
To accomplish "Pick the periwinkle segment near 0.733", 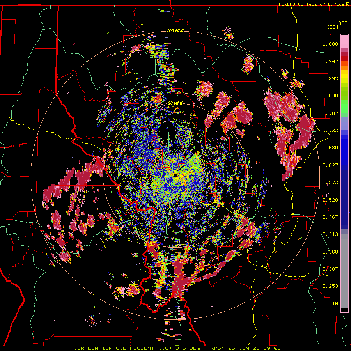I will click(344, 124).
